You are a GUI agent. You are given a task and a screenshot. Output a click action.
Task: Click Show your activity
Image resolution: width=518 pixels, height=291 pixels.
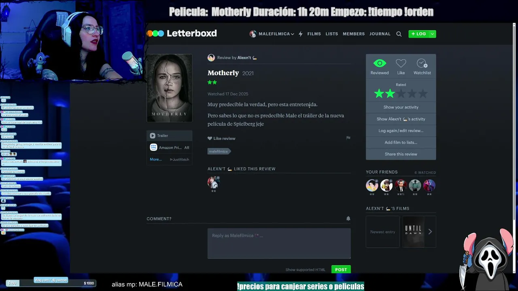click(x=401, y=107)
